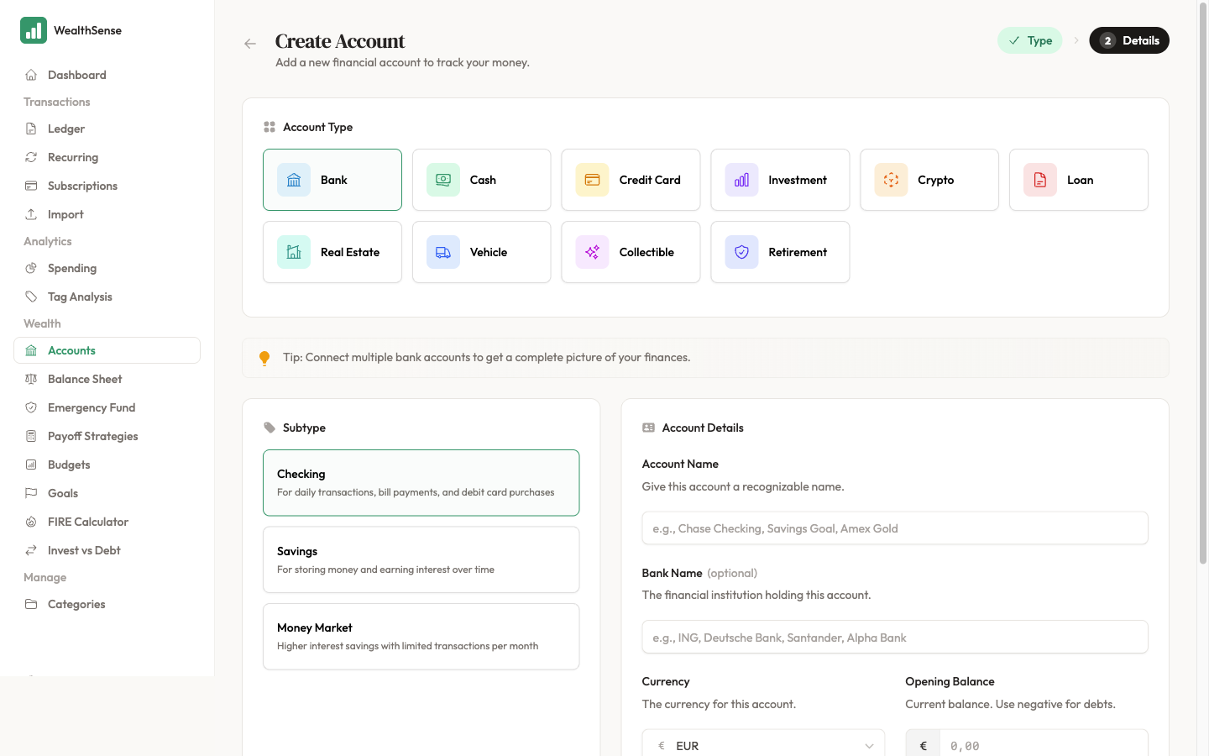Click the Bank Name input field
Screen dimensions: 1209x756
pos(895,637)
